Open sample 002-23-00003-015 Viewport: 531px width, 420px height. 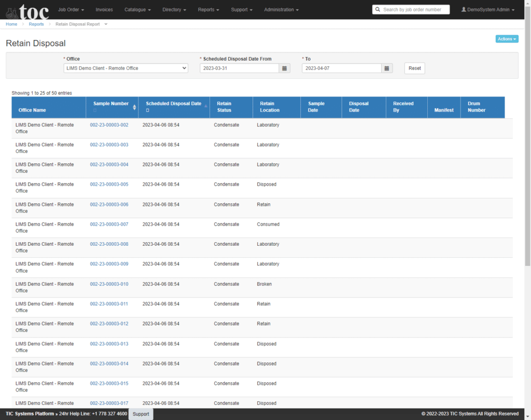(x=109, y=383)
